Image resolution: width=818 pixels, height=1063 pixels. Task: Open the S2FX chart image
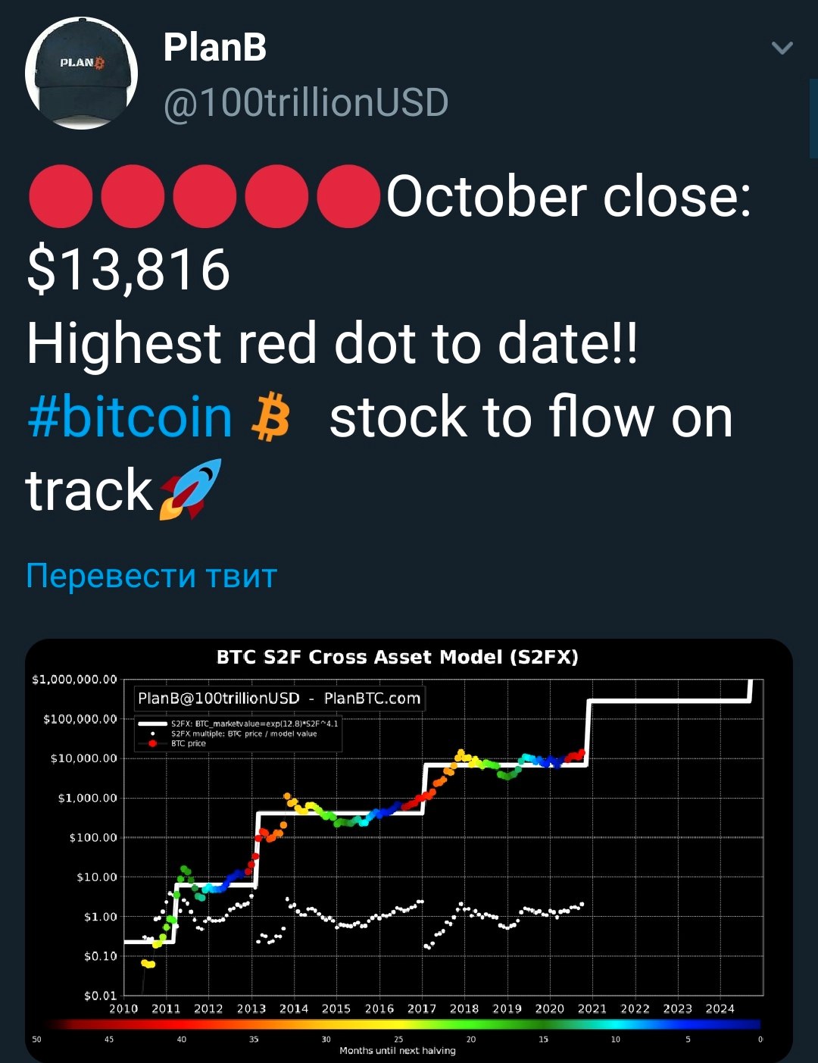click(409, 850)
